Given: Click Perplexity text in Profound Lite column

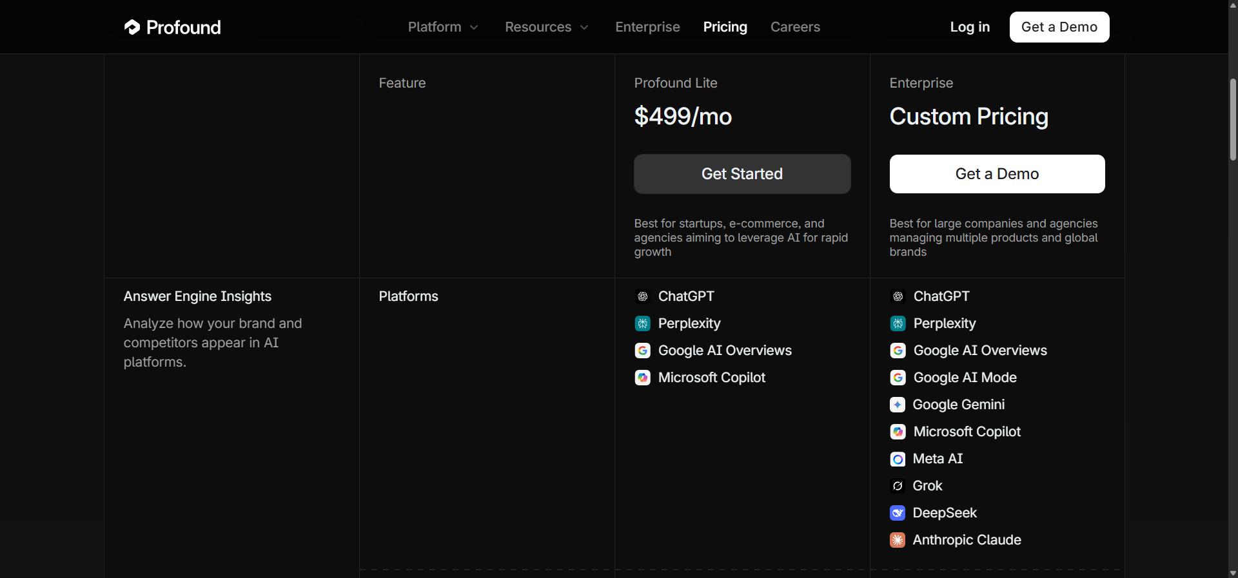Looking at the screenshot, I should [x=689, y=323].
